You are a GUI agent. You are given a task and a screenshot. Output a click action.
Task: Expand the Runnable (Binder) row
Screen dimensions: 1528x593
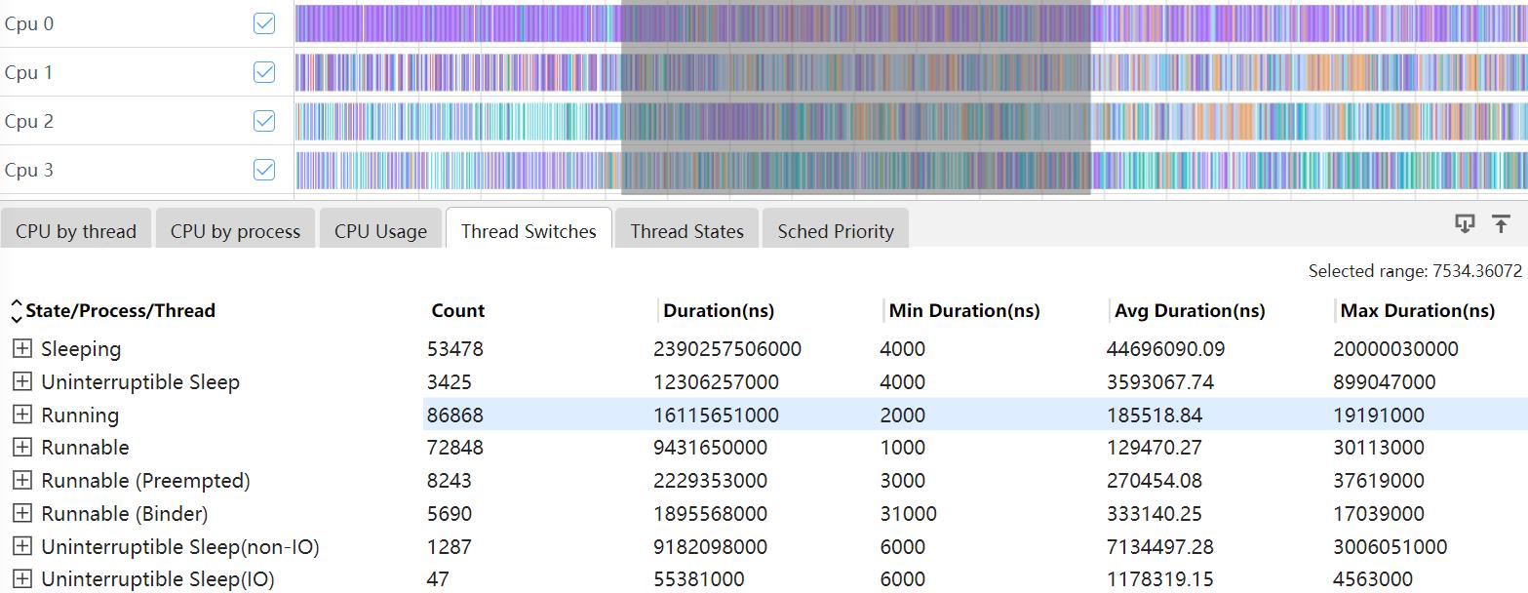(x=21, y=513)
